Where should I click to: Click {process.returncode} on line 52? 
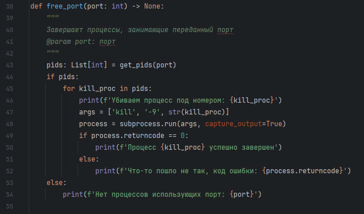[303, 171]
